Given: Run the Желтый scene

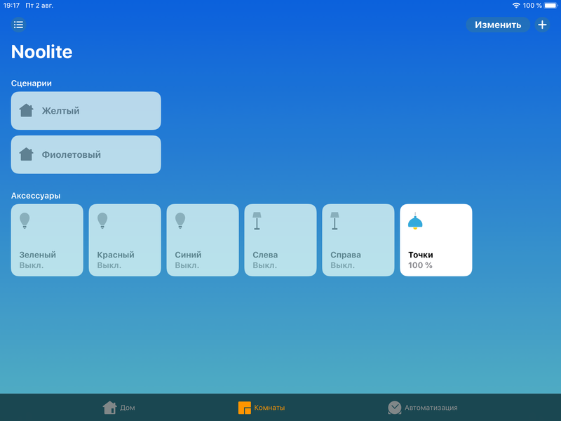Looking at the screenshot, I should pyautogui.click(x=86, y=110).
